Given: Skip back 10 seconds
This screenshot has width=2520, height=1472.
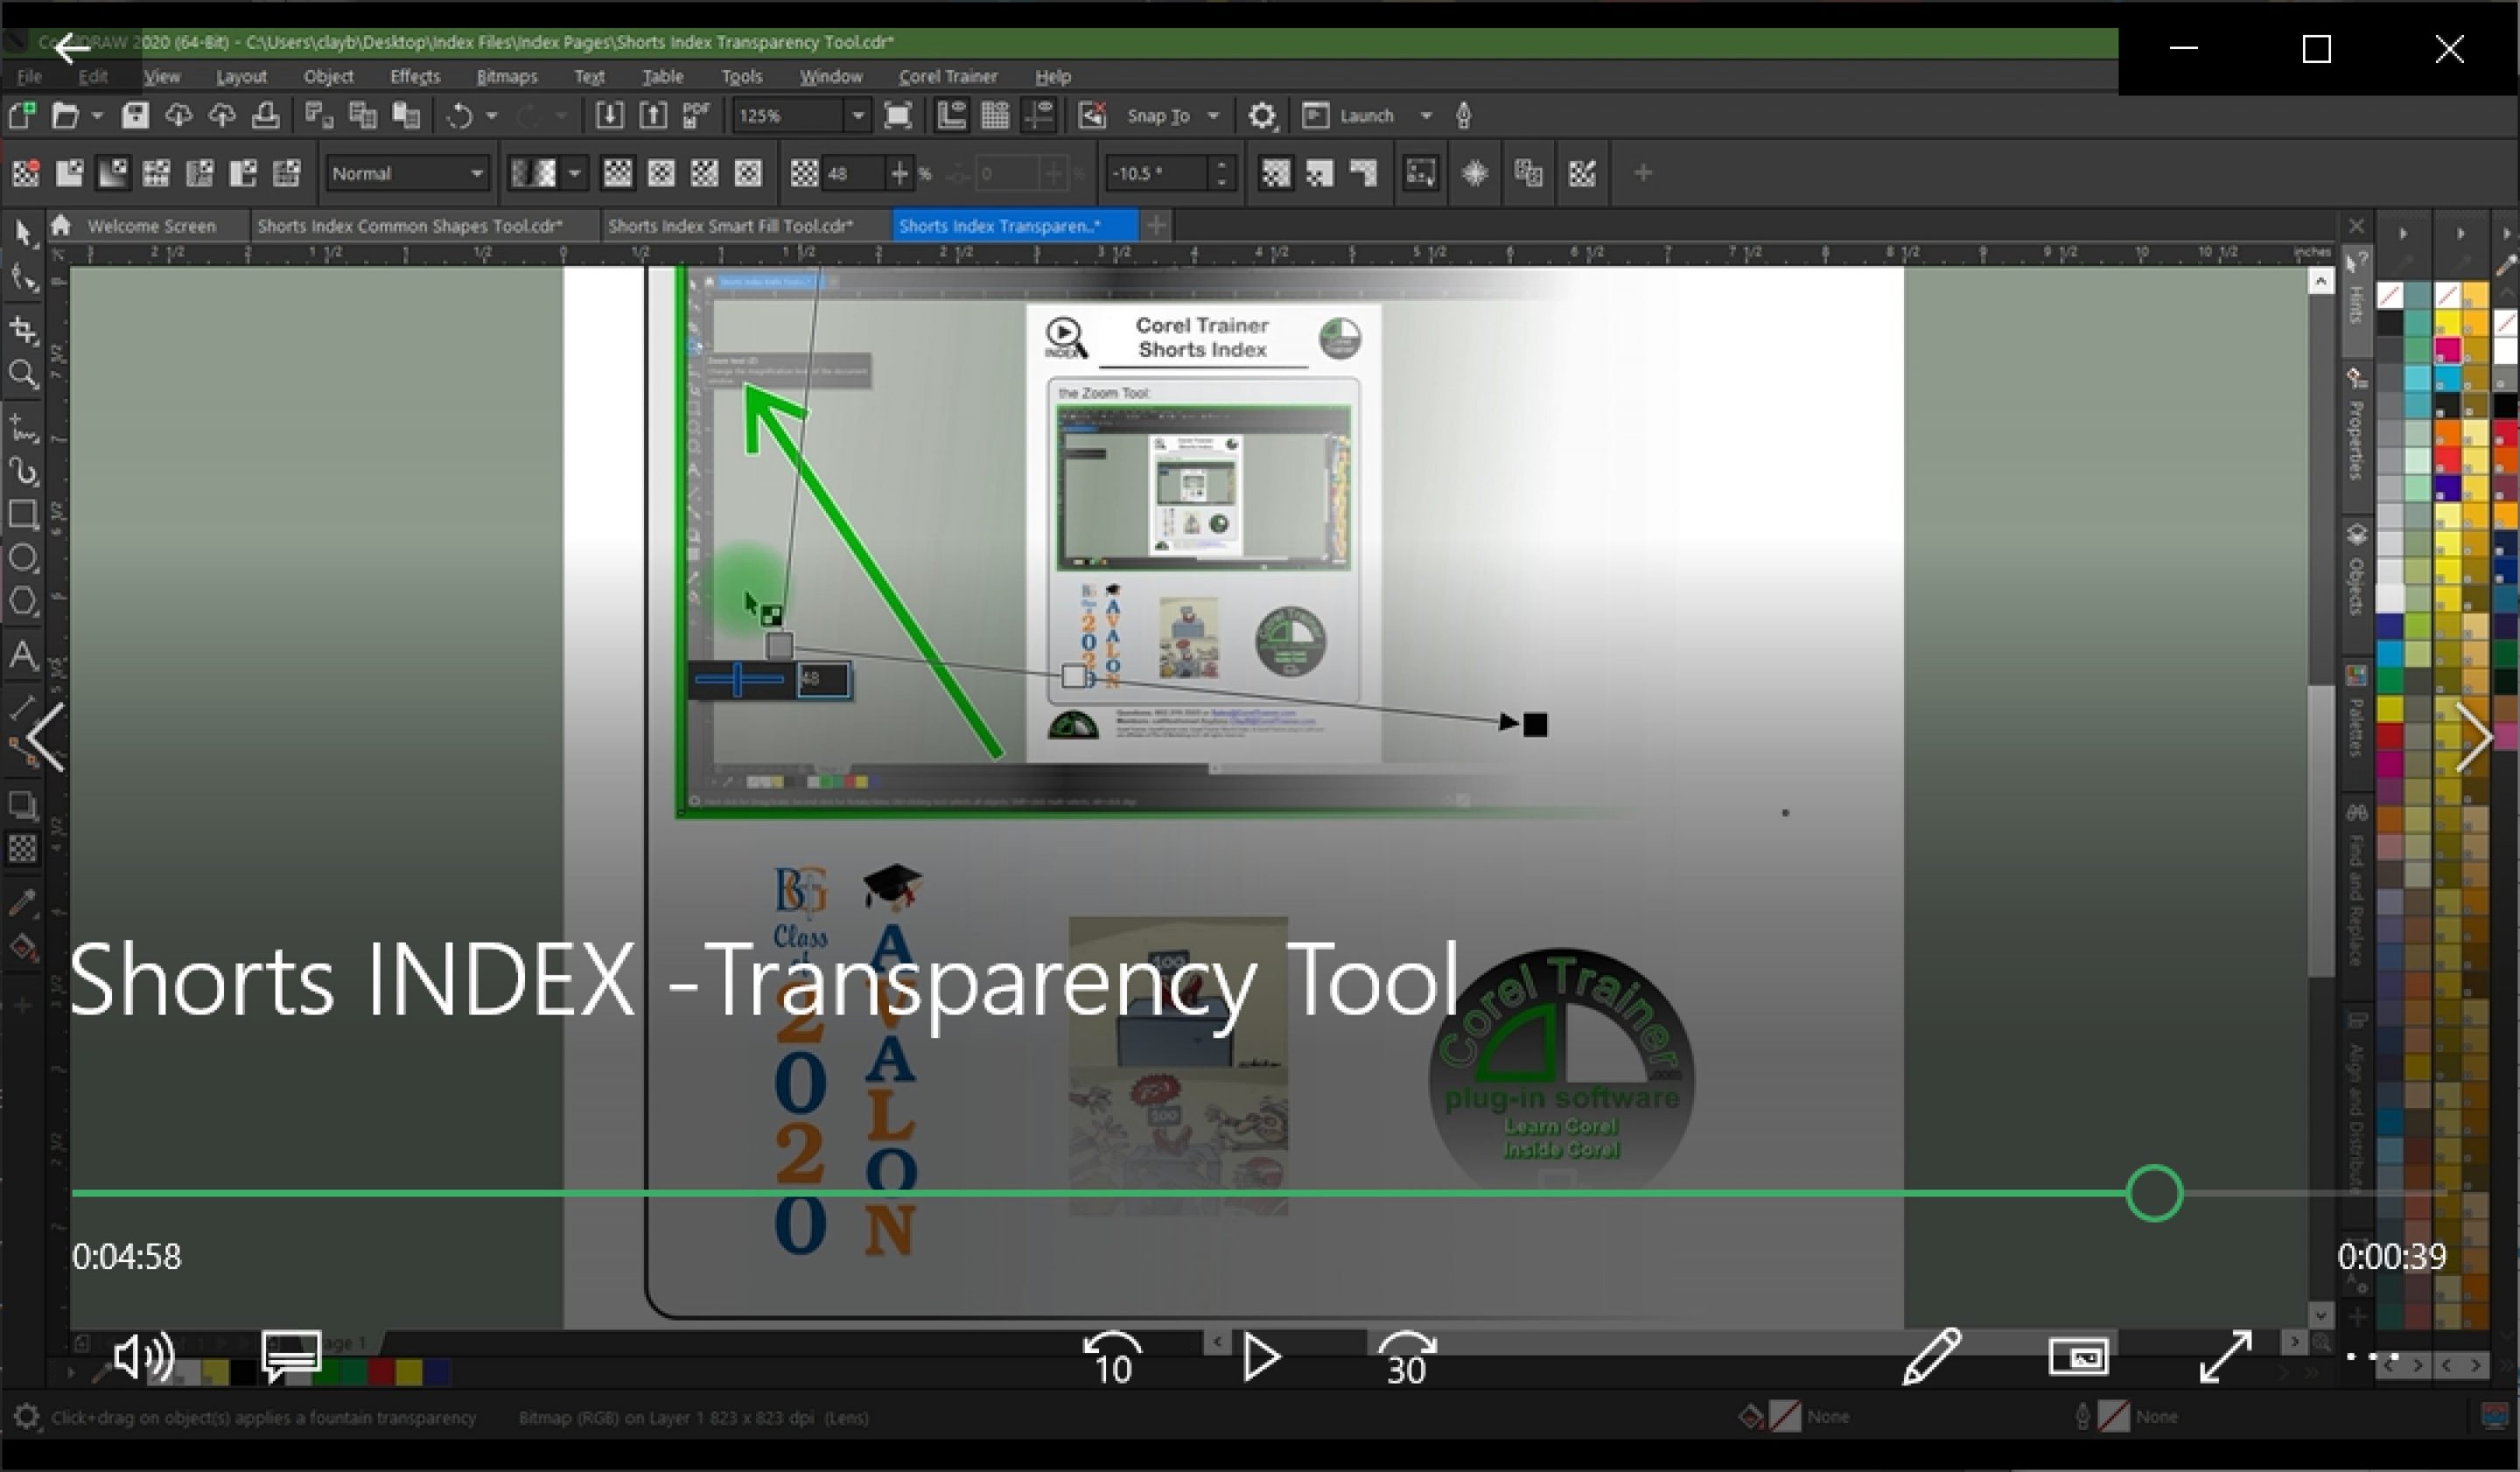Looking at the screenshot, I should click(x=1112, y=1357).
